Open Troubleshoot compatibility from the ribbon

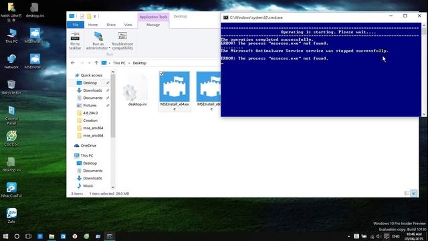coord(122,41)
